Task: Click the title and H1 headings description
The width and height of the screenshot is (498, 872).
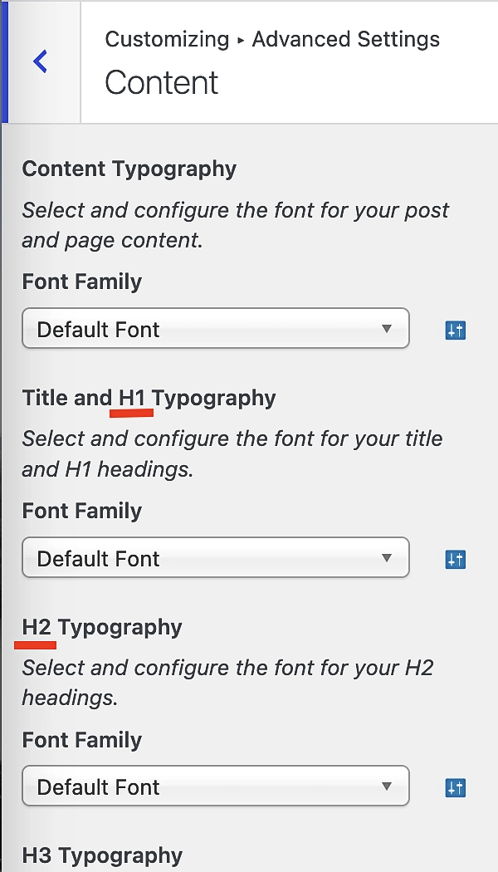Action: pos(232,453)
